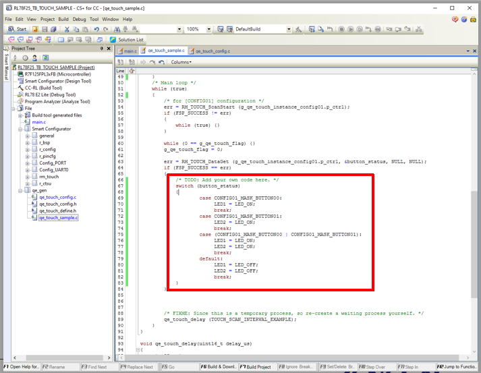Switch to the qe_touch_config.c tab
This screenshot has height=373, width=481.
pyautogui.click(x=210, y=51)
